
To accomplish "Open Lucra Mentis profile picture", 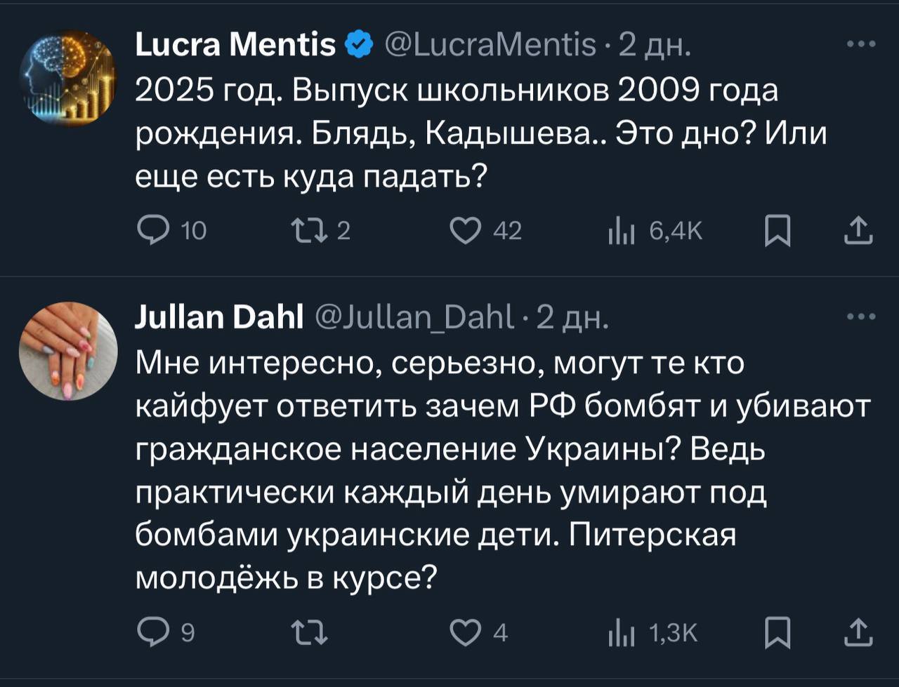I will tap(68, 78).
